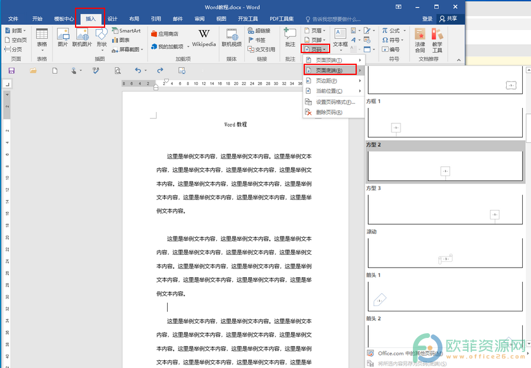Run spelling and grammar check
531x368 pixels.
(96, 70)
